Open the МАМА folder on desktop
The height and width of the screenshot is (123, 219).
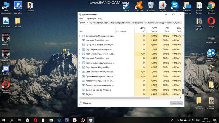coord(211,86)
